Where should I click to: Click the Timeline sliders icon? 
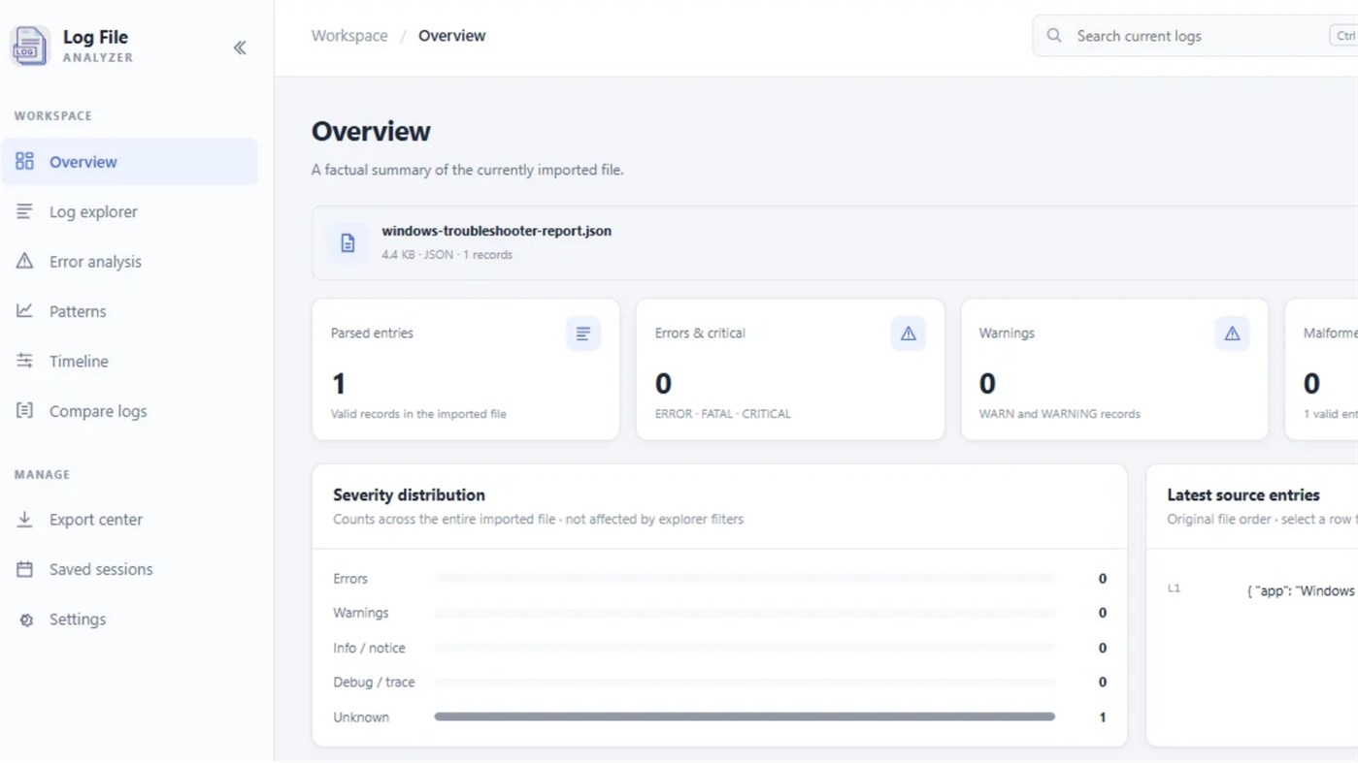pyautogui.click(x=24, y=361)
